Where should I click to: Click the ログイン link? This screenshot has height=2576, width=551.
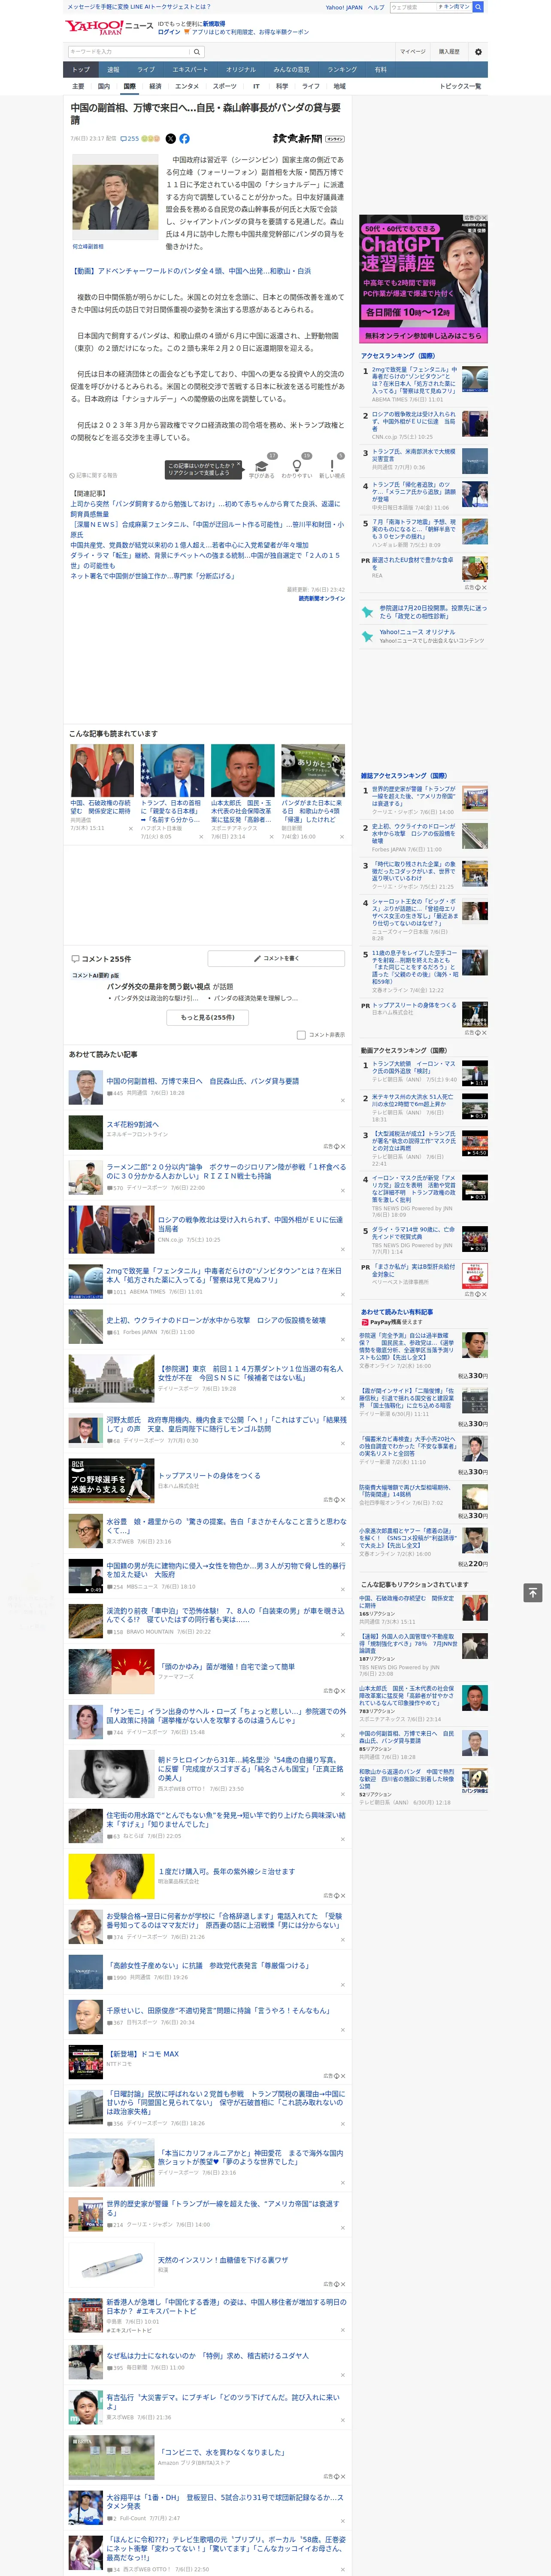(x=169, y=32)
